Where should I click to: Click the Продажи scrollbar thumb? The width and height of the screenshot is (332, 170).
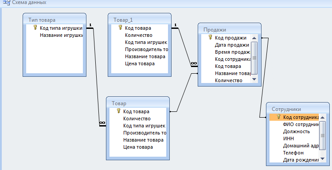[x=254, y=58]
